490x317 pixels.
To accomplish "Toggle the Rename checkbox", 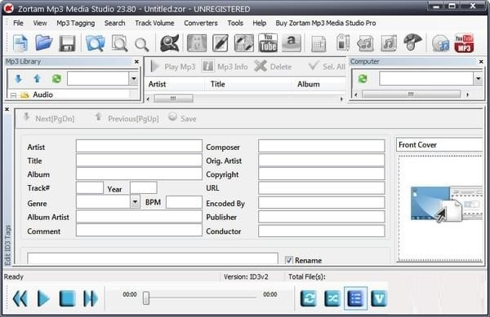I will (x=289, y=260).
